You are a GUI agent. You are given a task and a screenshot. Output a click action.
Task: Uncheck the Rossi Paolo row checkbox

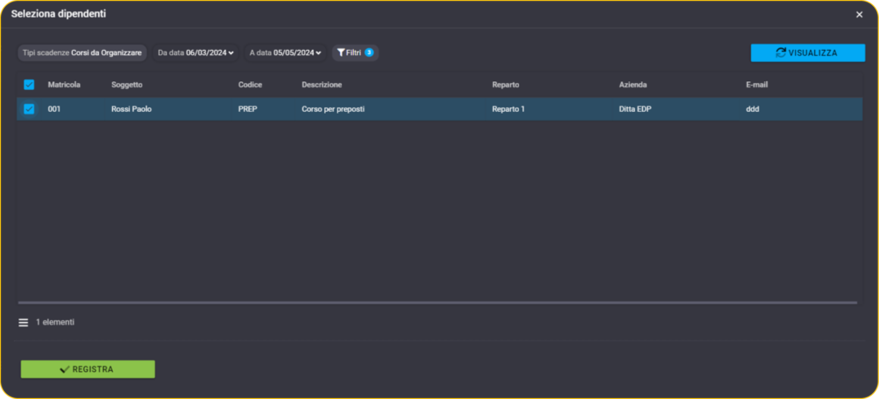pyautogui.click(x=29, y=109)
